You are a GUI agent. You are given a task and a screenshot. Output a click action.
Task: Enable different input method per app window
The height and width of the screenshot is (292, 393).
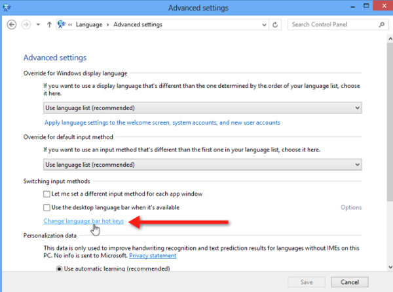(x=47, y=194)
